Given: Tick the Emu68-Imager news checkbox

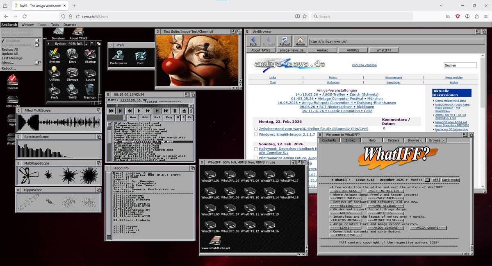Looking at the screenshot, I should pyautogui.click(x=256, y=134).
